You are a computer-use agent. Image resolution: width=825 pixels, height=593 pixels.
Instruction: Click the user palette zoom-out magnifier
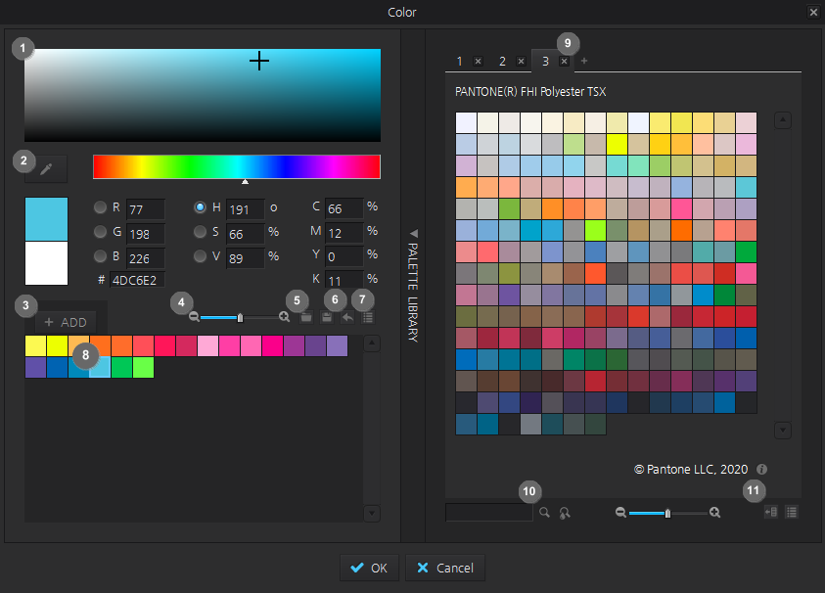(194, 317)
